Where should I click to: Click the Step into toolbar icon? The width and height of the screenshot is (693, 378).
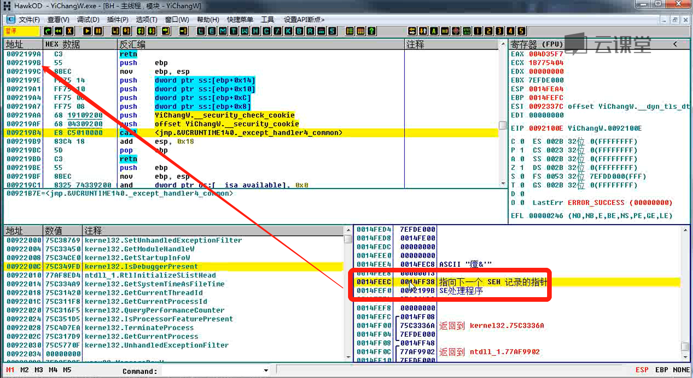pyautogui.click(x=115, y=31)
